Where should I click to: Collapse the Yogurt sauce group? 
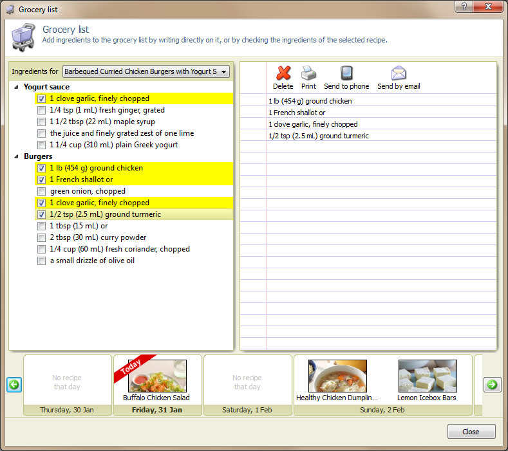click(x=16, y=87)
